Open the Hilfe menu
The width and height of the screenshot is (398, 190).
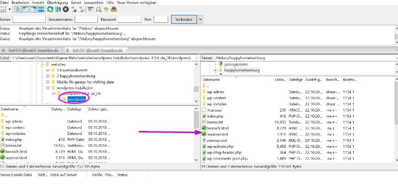pos(110,2)
